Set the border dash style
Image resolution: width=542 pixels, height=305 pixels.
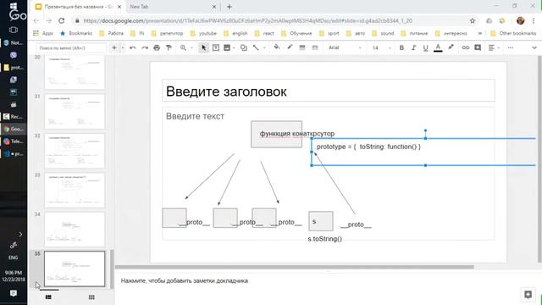coord(314,47)
